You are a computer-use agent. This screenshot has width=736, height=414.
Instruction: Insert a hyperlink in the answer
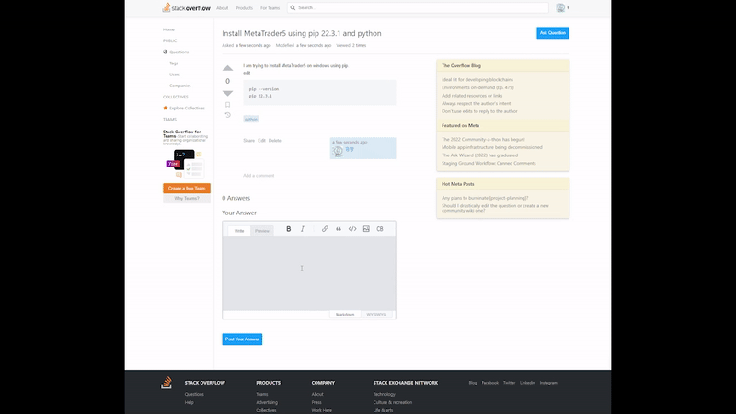pyautogui.click(x=325, y=229)
